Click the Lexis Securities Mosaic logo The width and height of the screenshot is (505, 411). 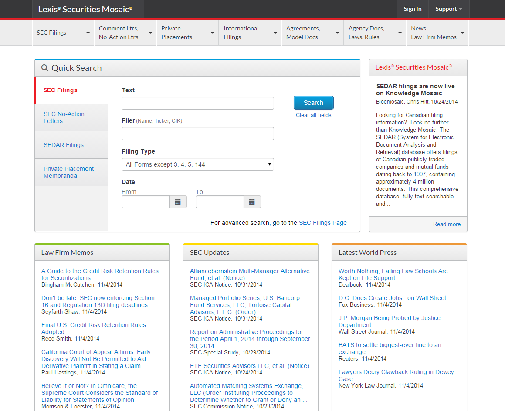tap(85, 9)
